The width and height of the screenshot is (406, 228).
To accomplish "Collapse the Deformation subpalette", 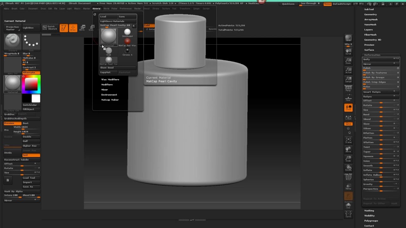I will (x=372, y=55).
